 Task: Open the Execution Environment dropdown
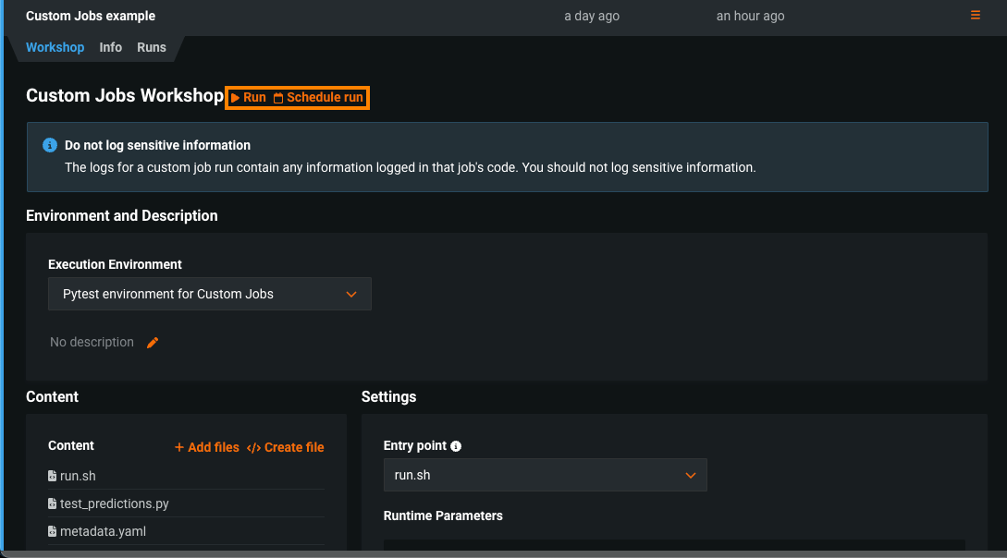coord(210,294)
